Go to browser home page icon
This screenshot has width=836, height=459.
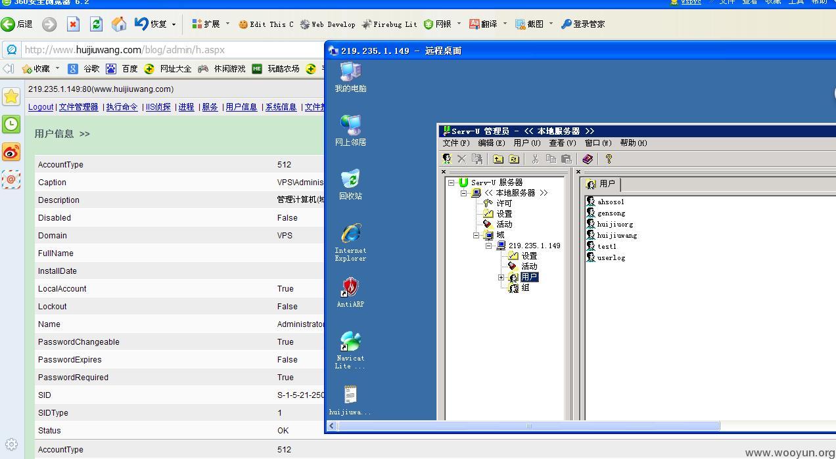119,24
